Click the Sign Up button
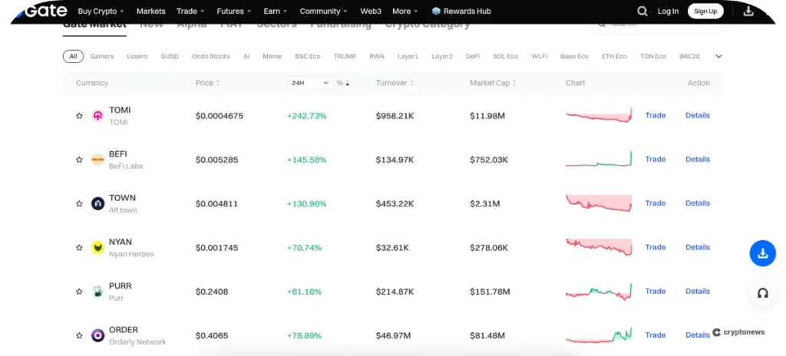This screenshot has height=356, width=786. click(x=705, y=11)
